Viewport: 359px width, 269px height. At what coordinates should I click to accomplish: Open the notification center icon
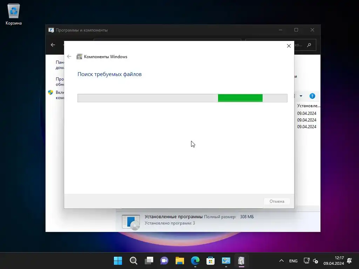point(350,261)
